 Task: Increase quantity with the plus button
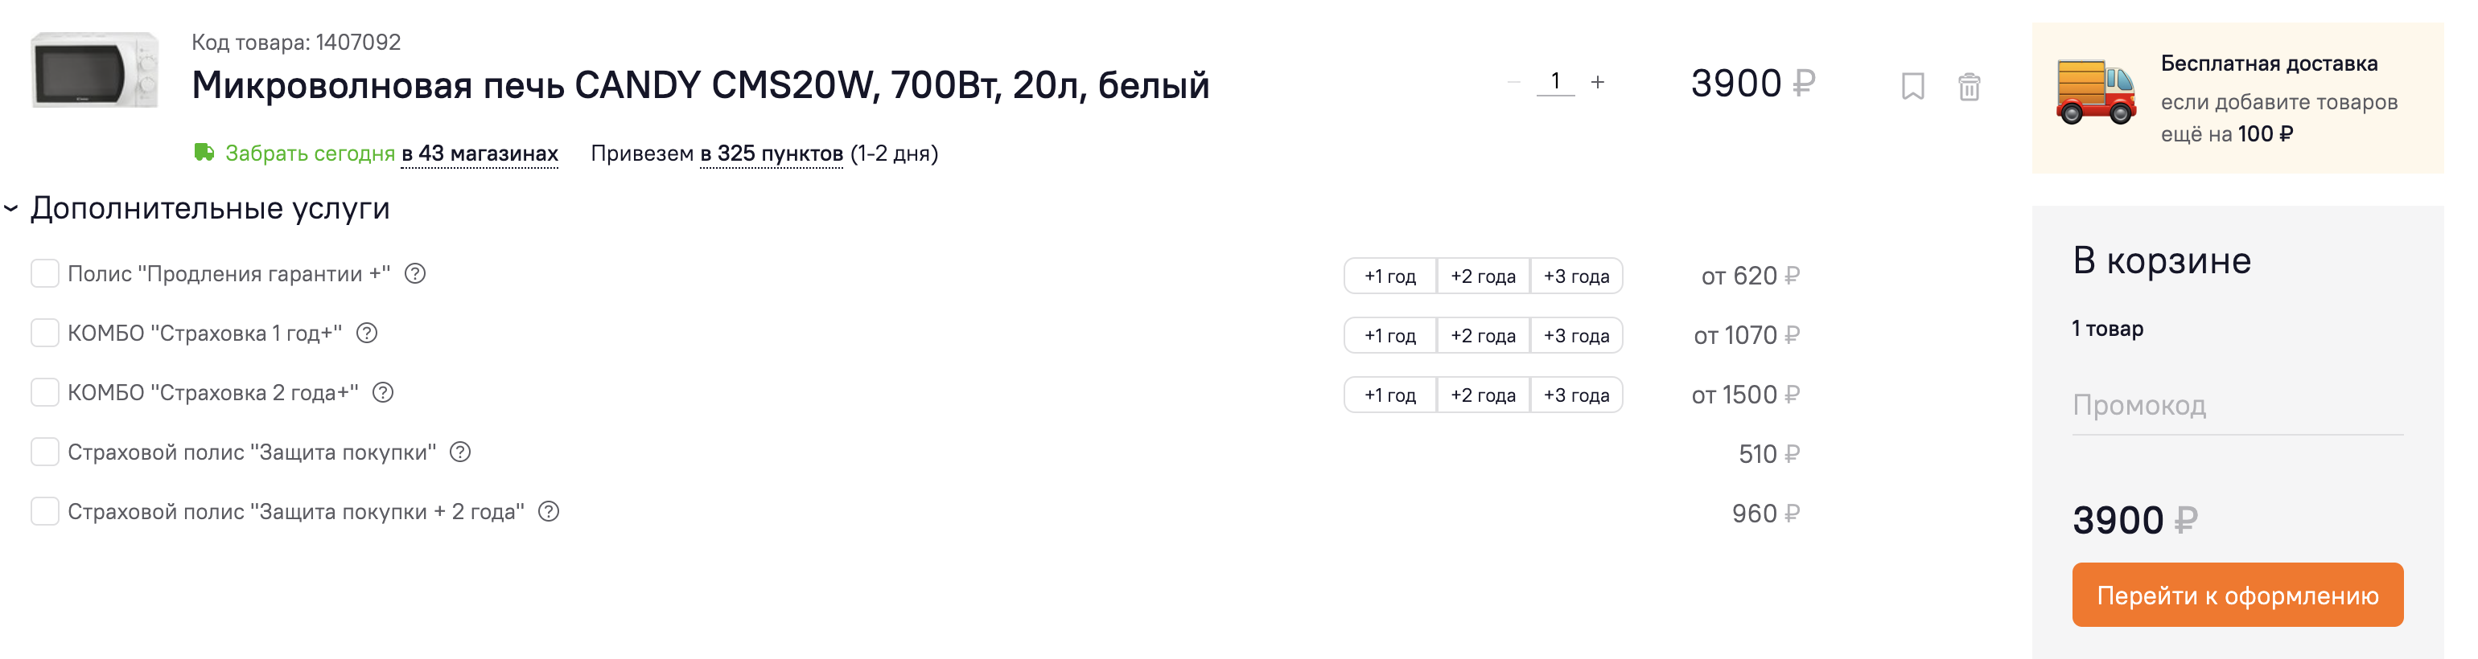pyautogui.click(x=1598, y=83)
